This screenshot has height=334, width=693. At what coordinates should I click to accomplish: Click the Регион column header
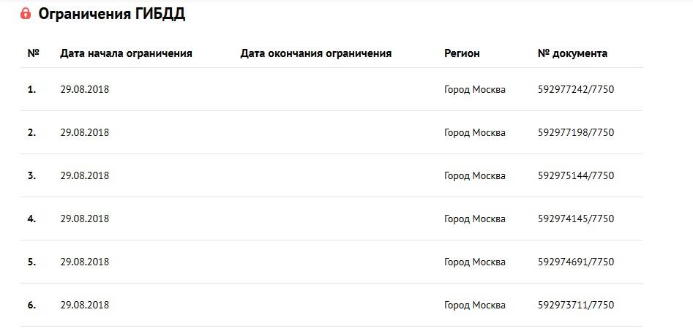pos(462,53)
